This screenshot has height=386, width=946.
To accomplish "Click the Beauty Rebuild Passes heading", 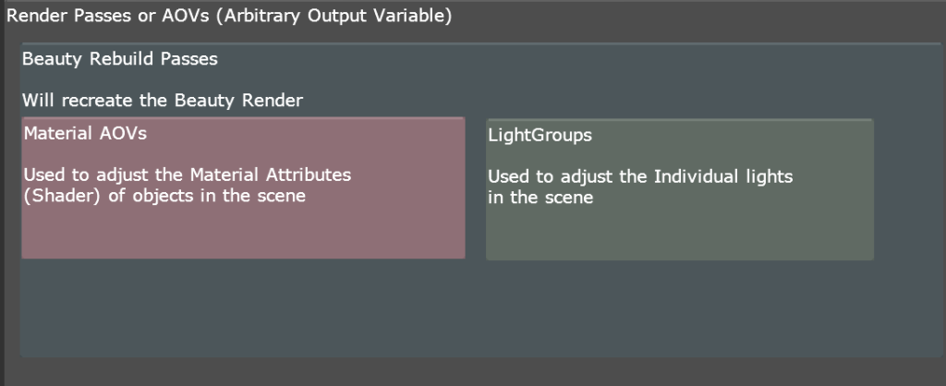I will [x=119, y=59].
